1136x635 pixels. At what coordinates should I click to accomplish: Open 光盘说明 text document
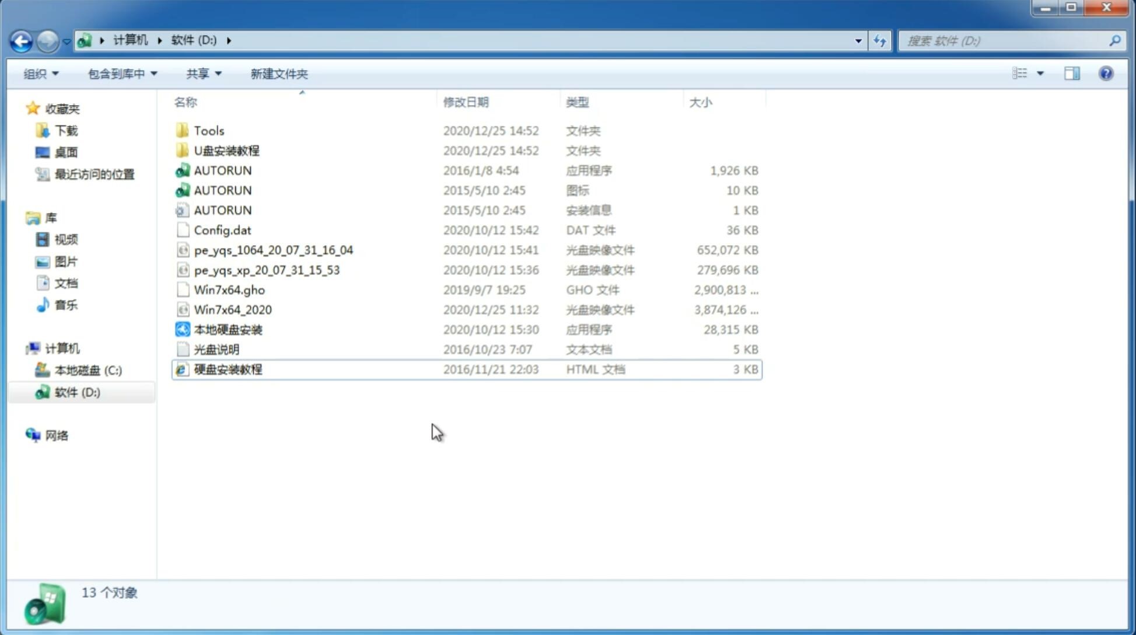coord(216,350)
